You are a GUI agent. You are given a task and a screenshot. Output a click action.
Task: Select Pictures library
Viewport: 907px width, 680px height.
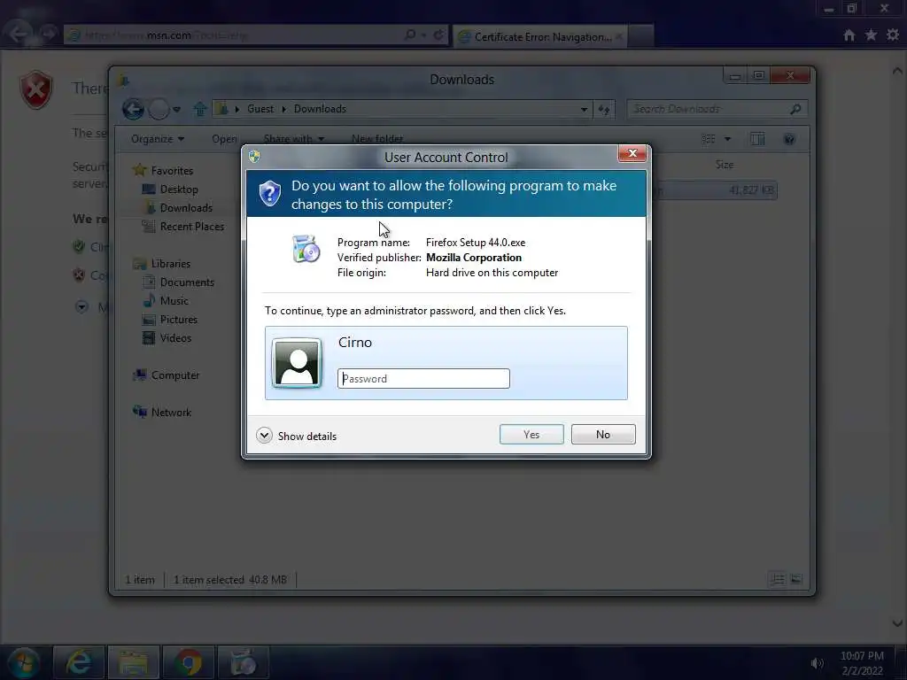[179, 319]
